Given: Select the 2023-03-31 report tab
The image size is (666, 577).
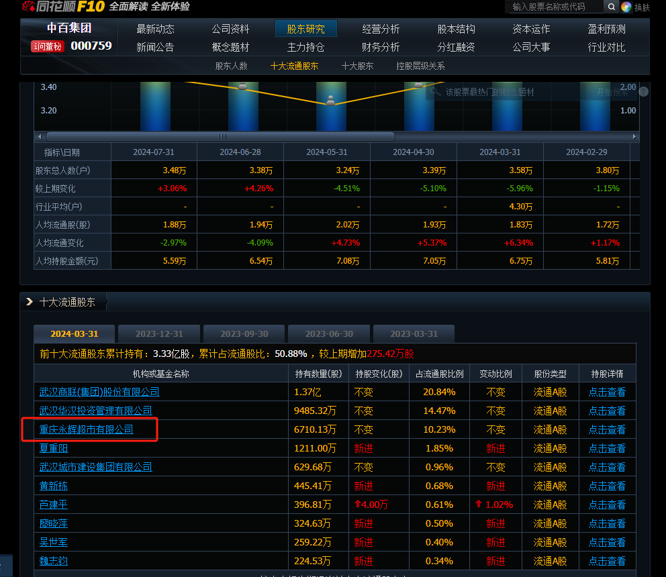Looking at the screenshot, I should point(414,333).
